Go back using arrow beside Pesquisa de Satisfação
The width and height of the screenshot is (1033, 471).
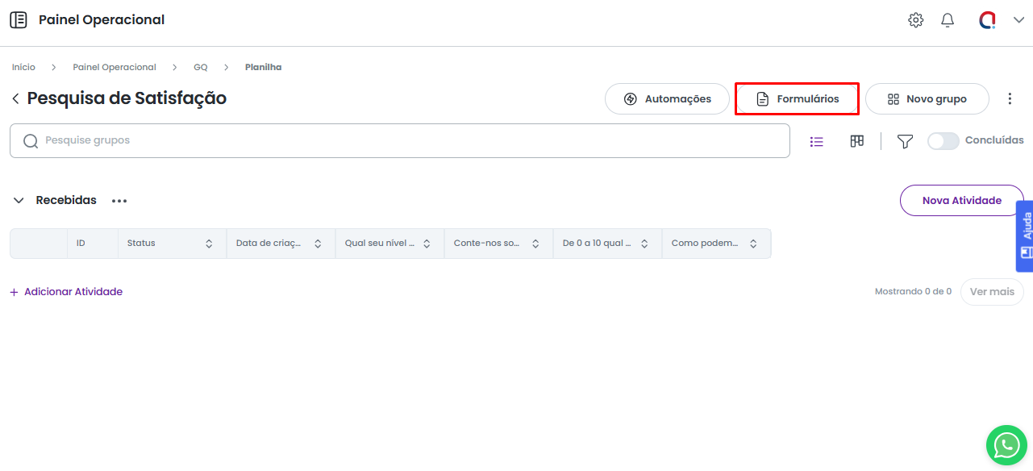click(x=15, y=98)
